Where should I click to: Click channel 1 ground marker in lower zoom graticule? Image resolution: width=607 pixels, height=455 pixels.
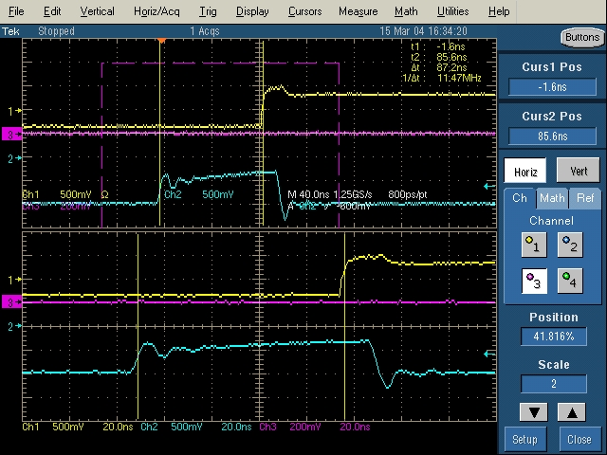(15, 280)
